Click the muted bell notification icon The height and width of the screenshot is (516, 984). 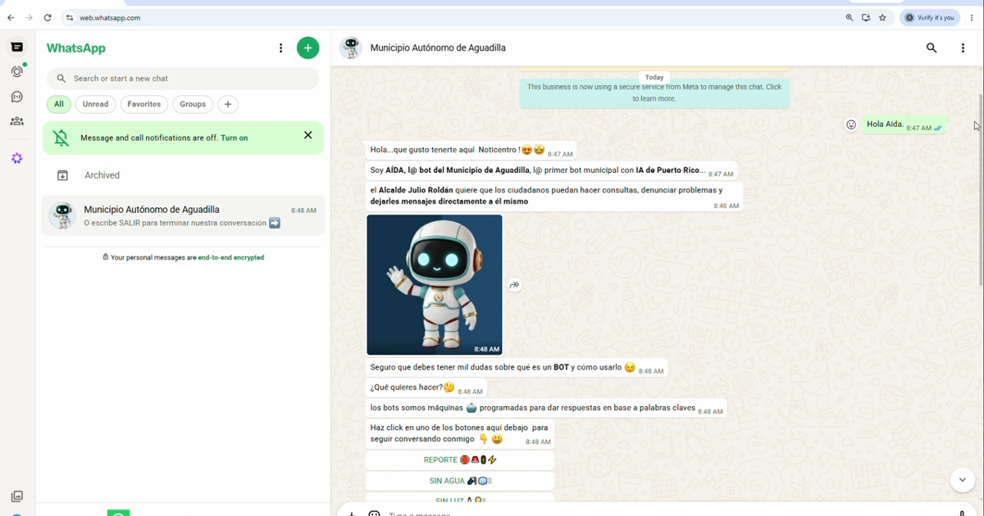(x=61, y=138)
